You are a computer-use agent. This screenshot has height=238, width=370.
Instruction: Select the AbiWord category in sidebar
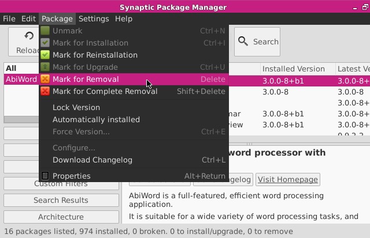click(21, 80)
